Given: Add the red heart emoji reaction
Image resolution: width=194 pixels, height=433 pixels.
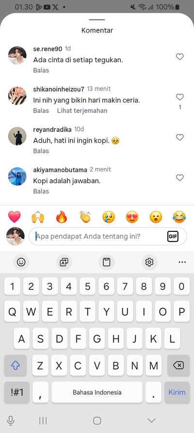Looking at the screenshot, I should click(x=14, y=217).
